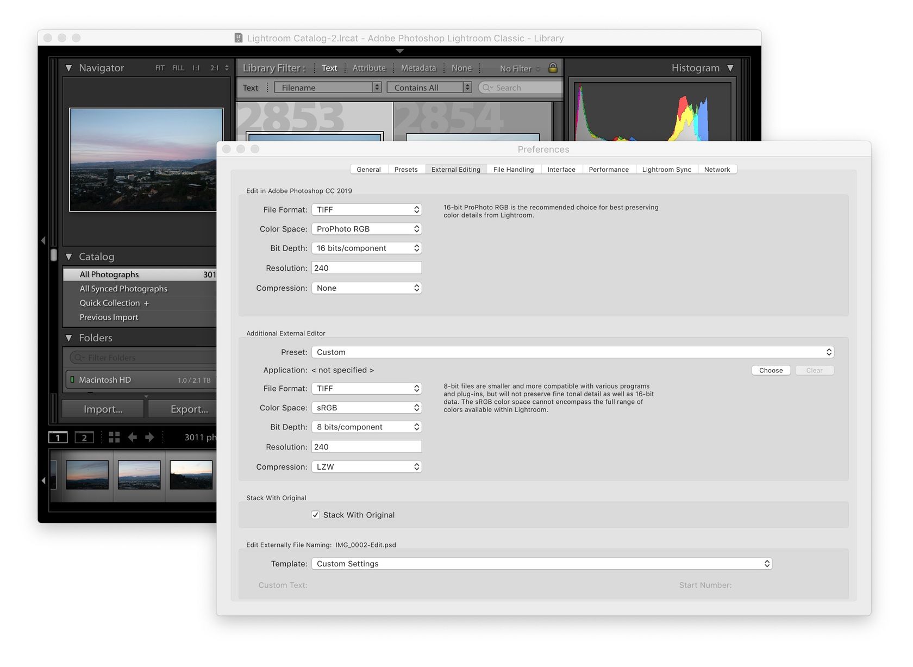Open ProPhoto RGB Color Space dropdown

(367, 229)
